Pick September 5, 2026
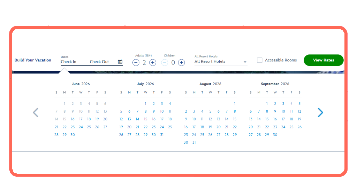Screen dimensions: 357x187 point(299,104)
